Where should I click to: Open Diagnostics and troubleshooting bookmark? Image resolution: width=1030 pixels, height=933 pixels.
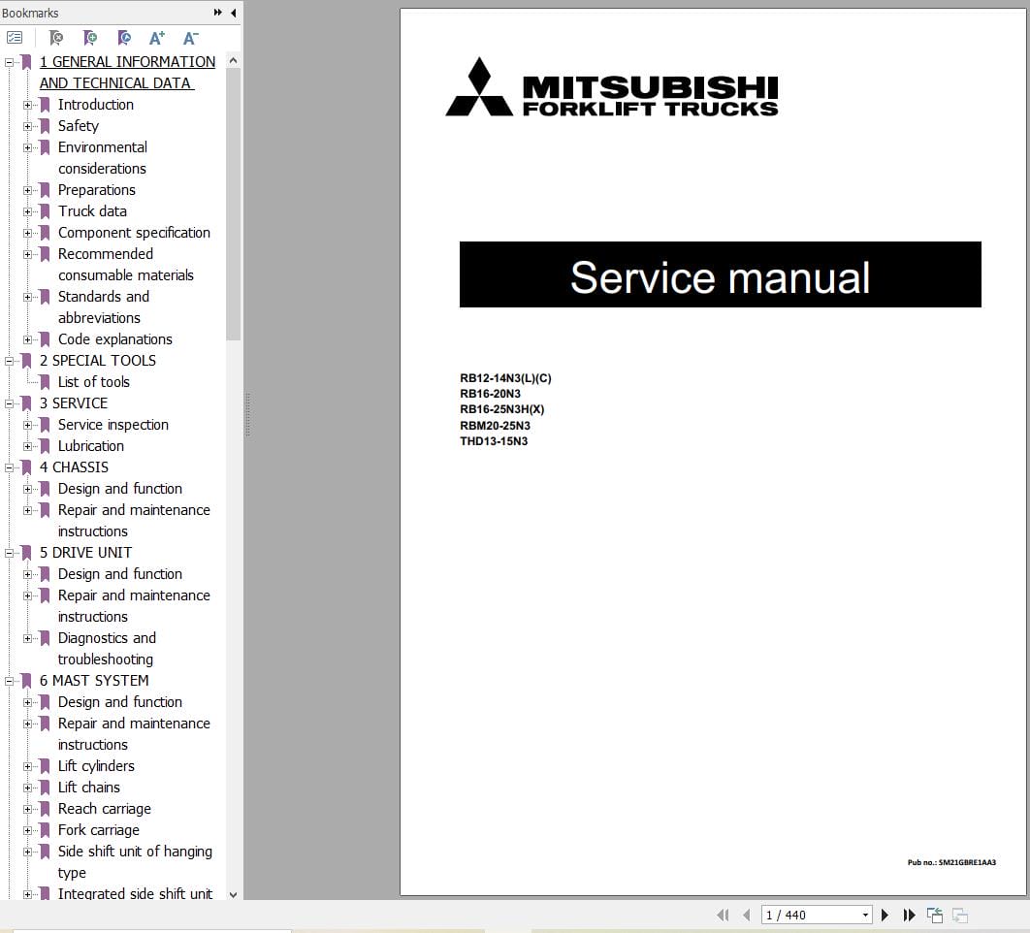tap(107, 649)
